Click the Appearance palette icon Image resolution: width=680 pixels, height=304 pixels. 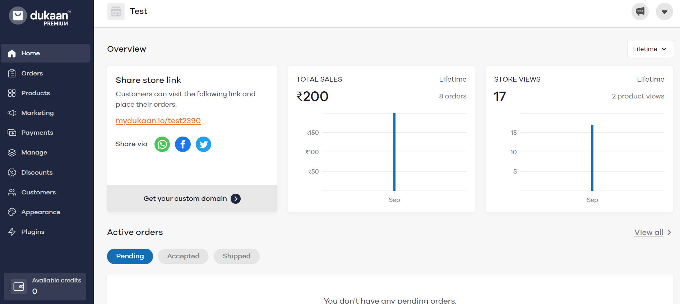[12, 212]
